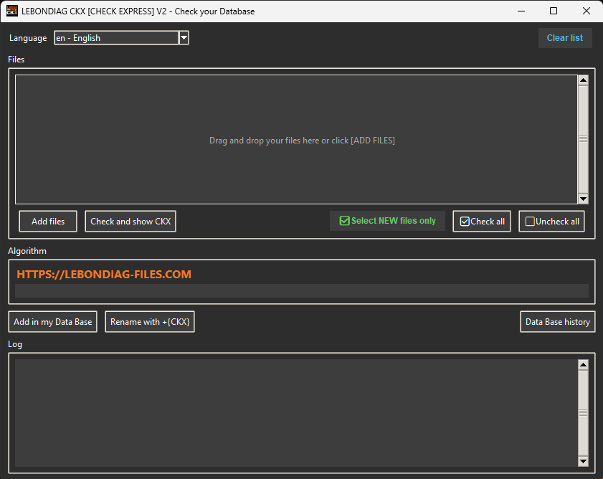The width and height of the screenshot is (603, 479).
Task: Close the LEBONDIAG CKX window
Action: click(x=586, y=11)
